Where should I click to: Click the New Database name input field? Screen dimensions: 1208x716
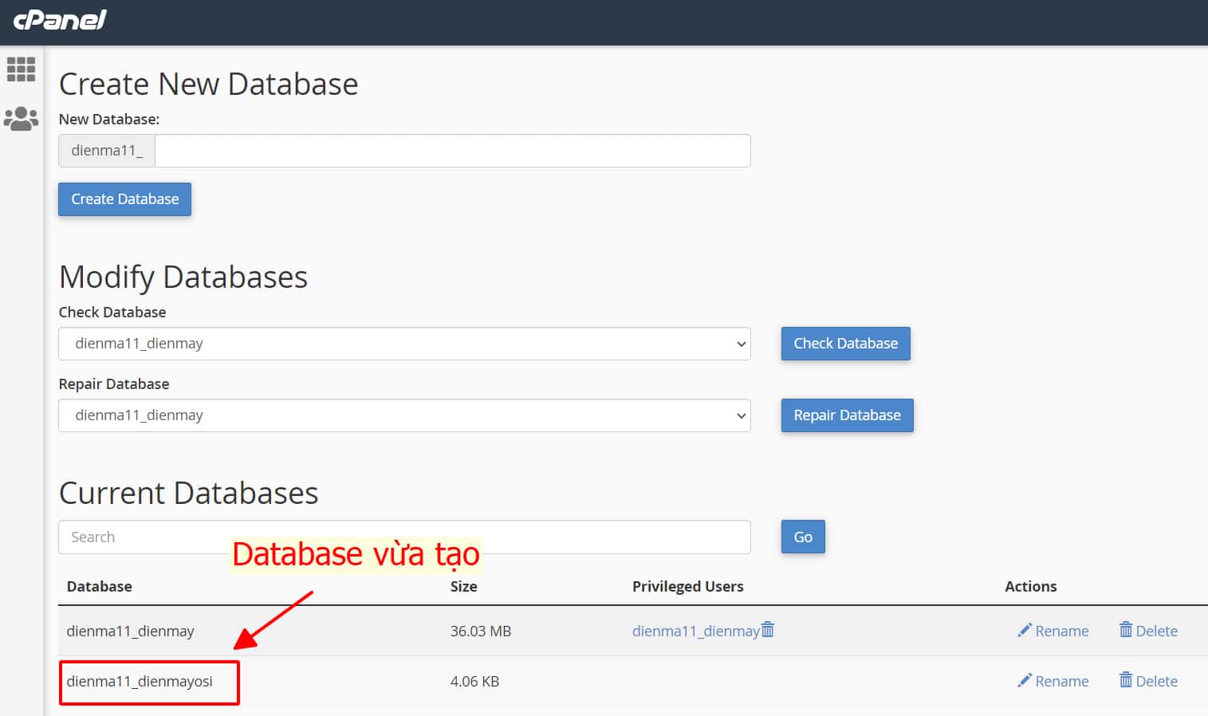click(x=451, y=151)
